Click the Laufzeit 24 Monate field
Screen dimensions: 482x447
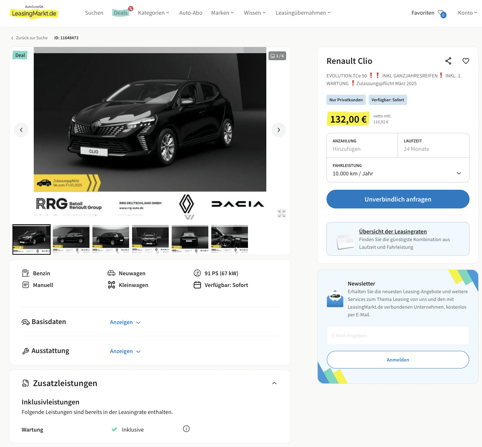[434, 145]
